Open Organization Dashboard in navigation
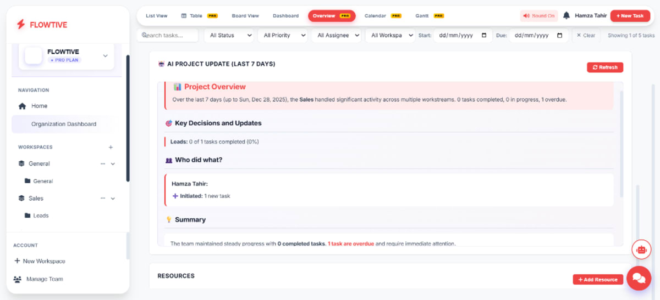 (x=64, y=124)
